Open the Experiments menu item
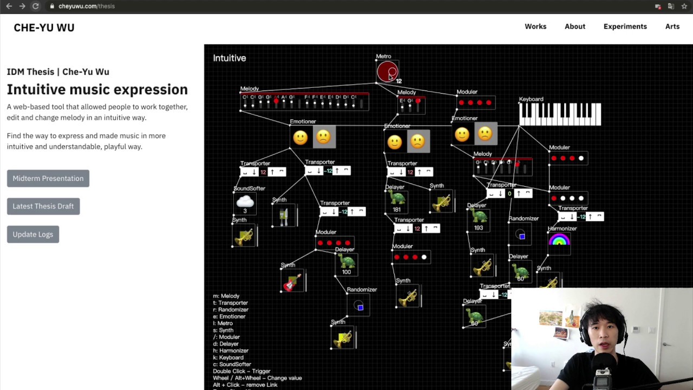 click(625, 27)
